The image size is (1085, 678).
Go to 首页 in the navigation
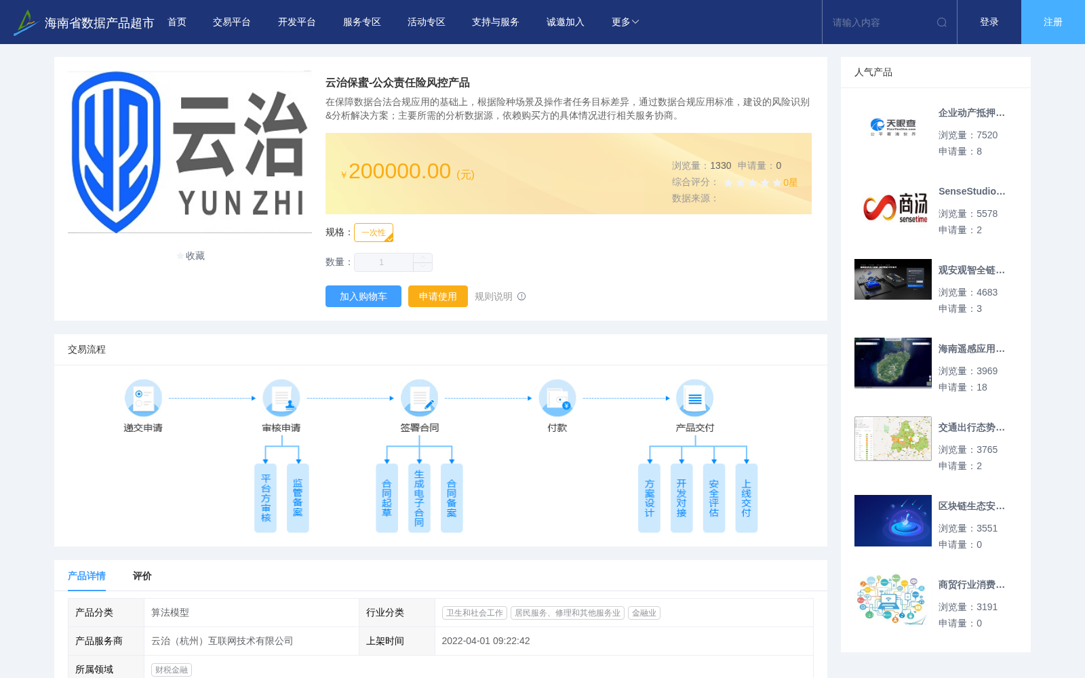[x=177, y=22]
